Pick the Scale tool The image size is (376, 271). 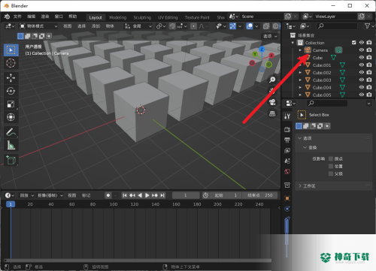click(x=11, y=104)
